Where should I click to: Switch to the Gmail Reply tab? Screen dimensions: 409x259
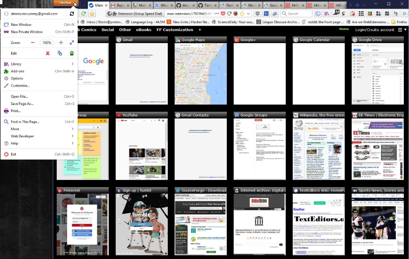(120, 5)
